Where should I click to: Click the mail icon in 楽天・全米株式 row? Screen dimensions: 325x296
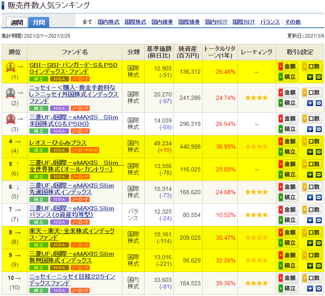[x=318, y=243]
